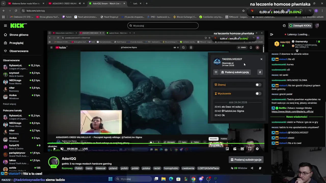326x183 pixels.
Task: Share the stream icon
Action: click(252, 168)
